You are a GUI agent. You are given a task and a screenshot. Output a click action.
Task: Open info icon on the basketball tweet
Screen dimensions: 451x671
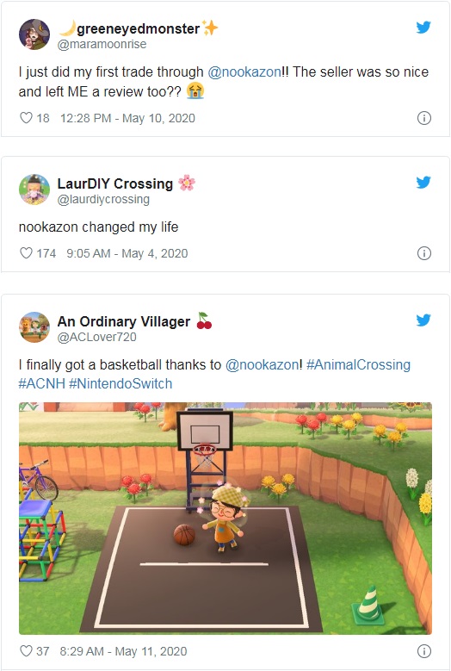[423, 651]
